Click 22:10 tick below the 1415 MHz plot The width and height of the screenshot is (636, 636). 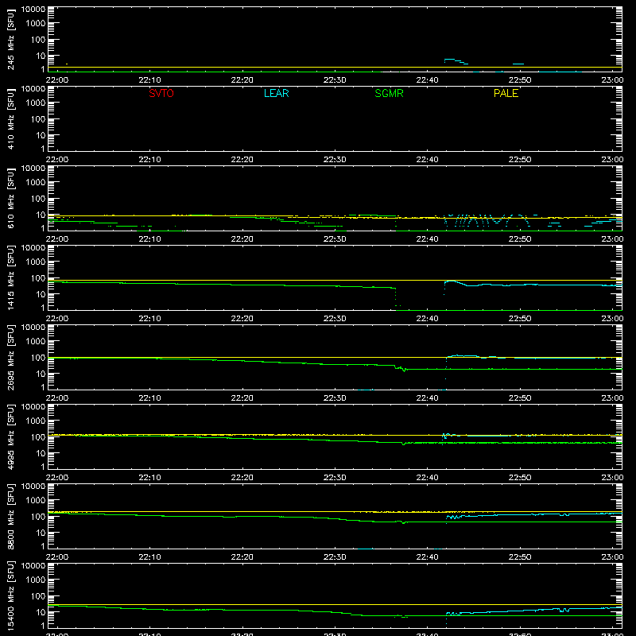click(x=149, y=319)
